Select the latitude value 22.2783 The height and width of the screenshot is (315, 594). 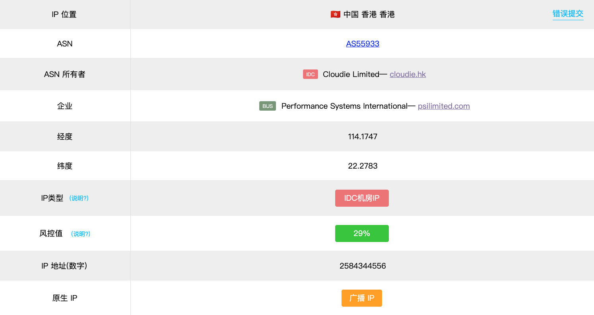point(363,166)
